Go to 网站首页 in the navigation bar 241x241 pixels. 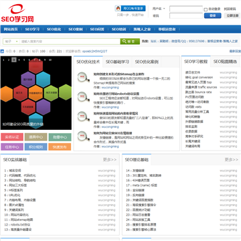(x=11, y=29)
